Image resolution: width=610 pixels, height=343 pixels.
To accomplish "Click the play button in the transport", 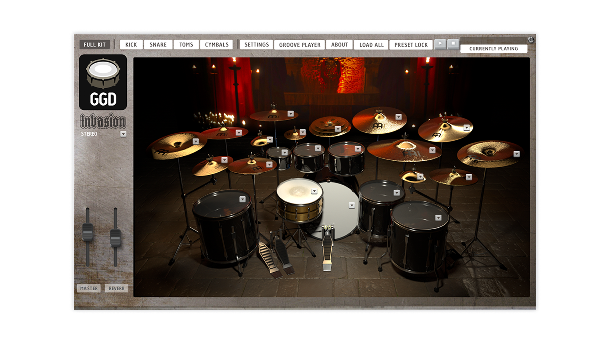I will [440, 44].
